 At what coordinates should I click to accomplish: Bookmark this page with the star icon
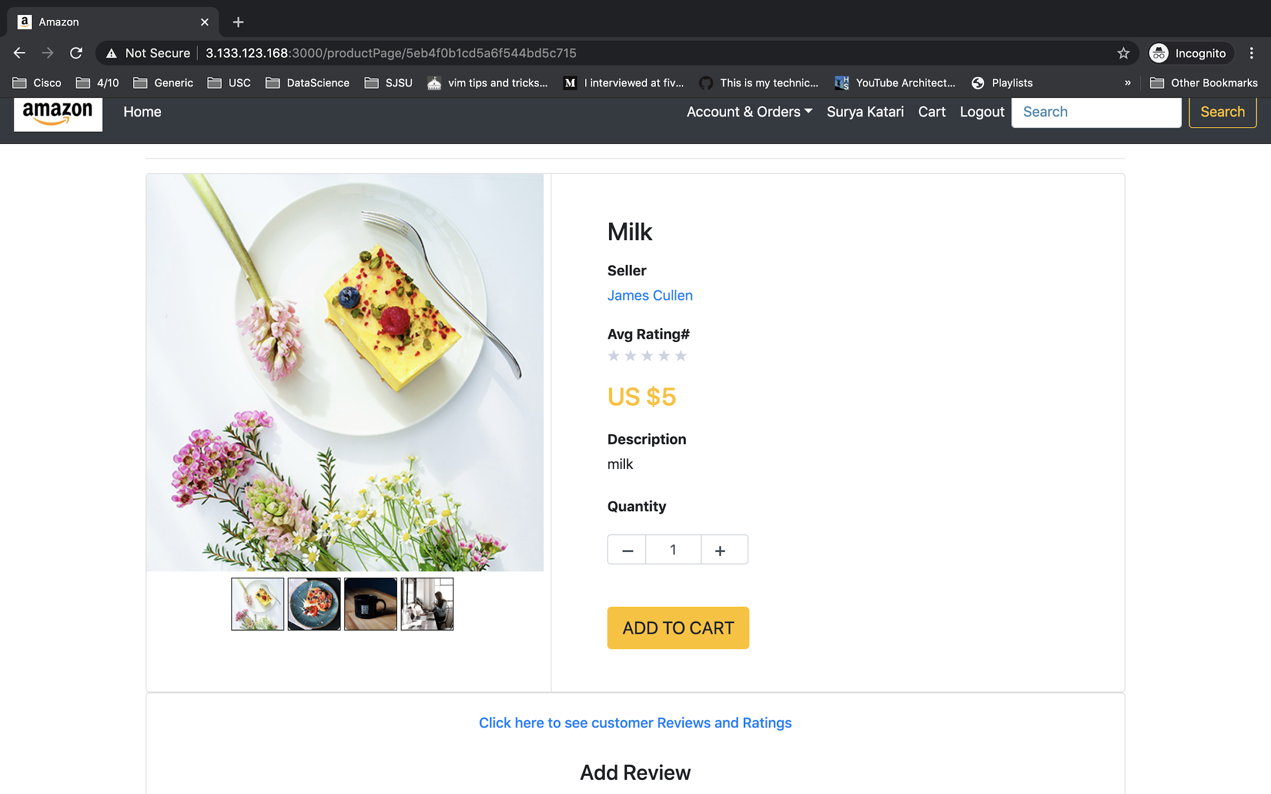(1123, 53)
